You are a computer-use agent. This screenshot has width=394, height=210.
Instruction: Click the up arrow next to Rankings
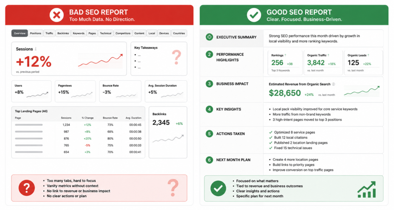pyautogui.click(x=285, y=55)
